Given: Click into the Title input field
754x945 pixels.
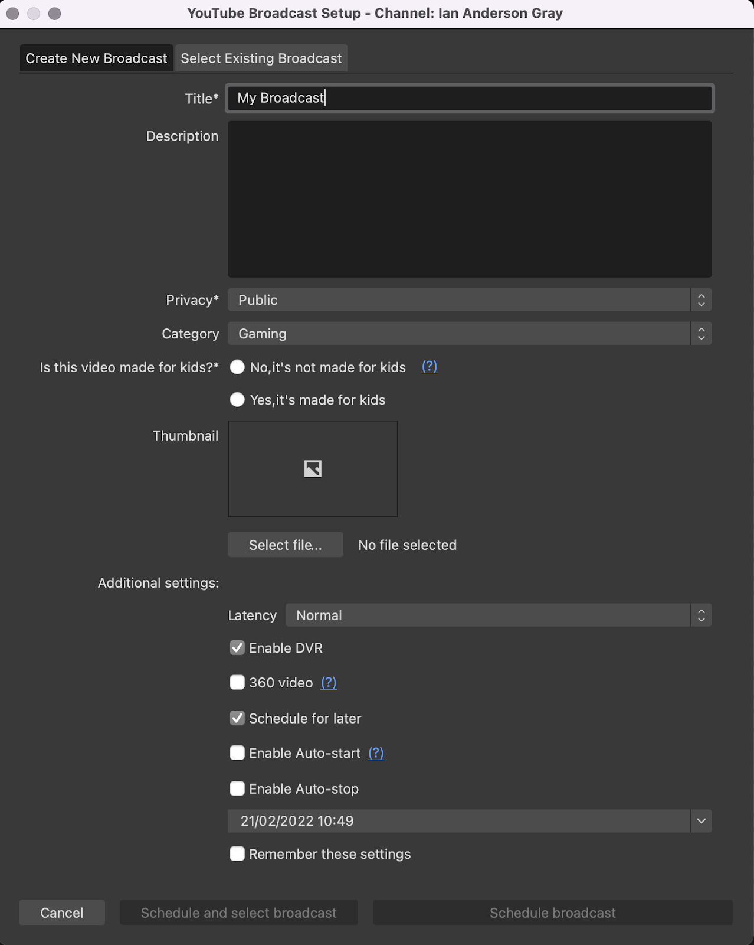Looking at the screenshot, I should [470, 98].
